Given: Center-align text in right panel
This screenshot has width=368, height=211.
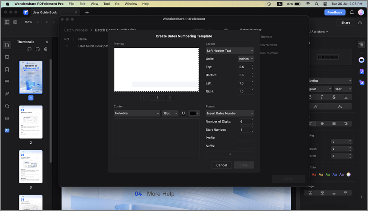Looking at the screenshot, I should click(x=322, y=123).
